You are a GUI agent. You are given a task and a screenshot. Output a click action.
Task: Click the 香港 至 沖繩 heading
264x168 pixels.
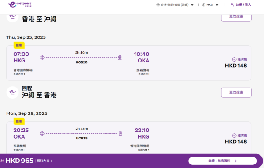click(x=39, y=19)
